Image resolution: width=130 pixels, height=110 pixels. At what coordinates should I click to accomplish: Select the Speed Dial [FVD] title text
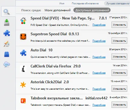coord(62,18)
